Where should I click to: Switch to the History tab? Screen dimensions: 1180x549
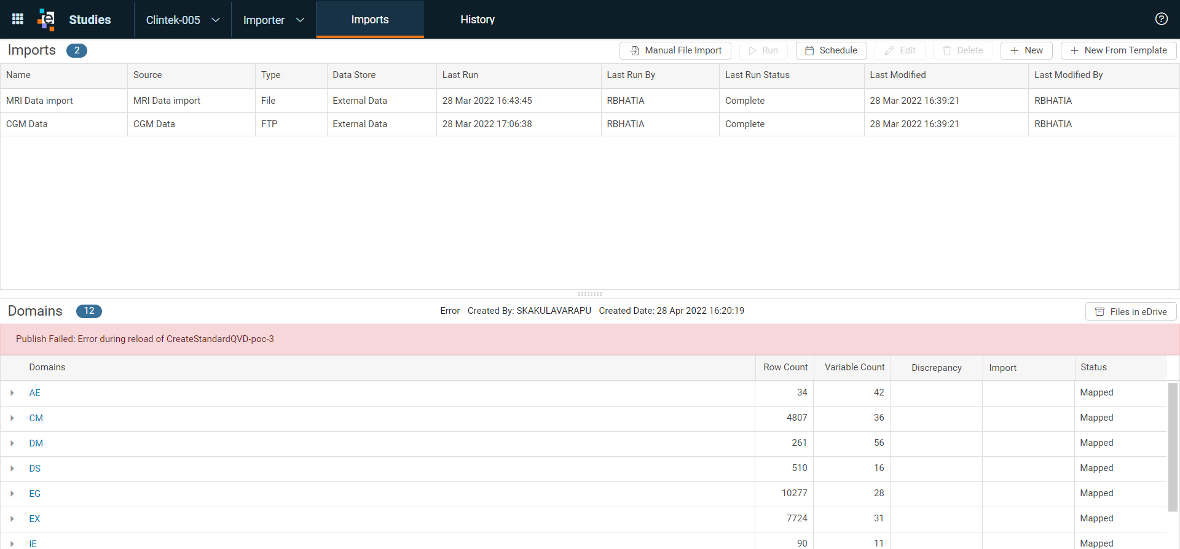(478, 20)
